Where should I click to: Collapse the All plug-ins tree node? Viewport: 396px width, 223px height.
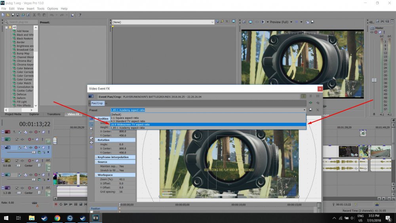pos(6,27)
